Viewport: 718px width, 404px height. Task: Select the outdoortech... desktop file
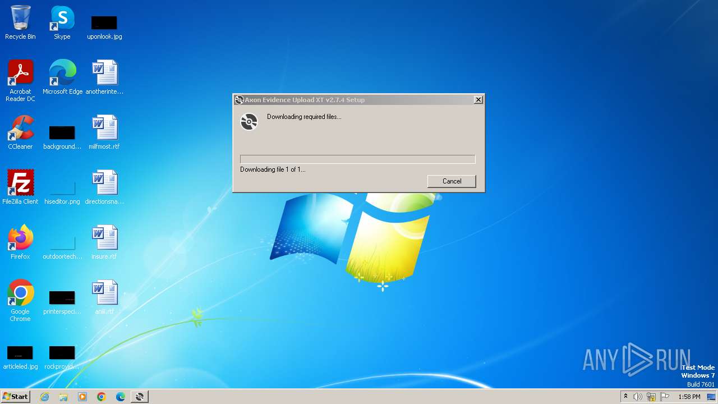point(62,246)
